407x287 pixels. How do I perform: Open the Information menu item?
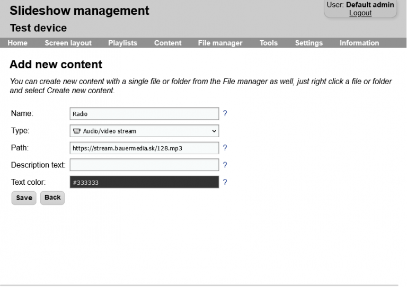pos(359,43)
